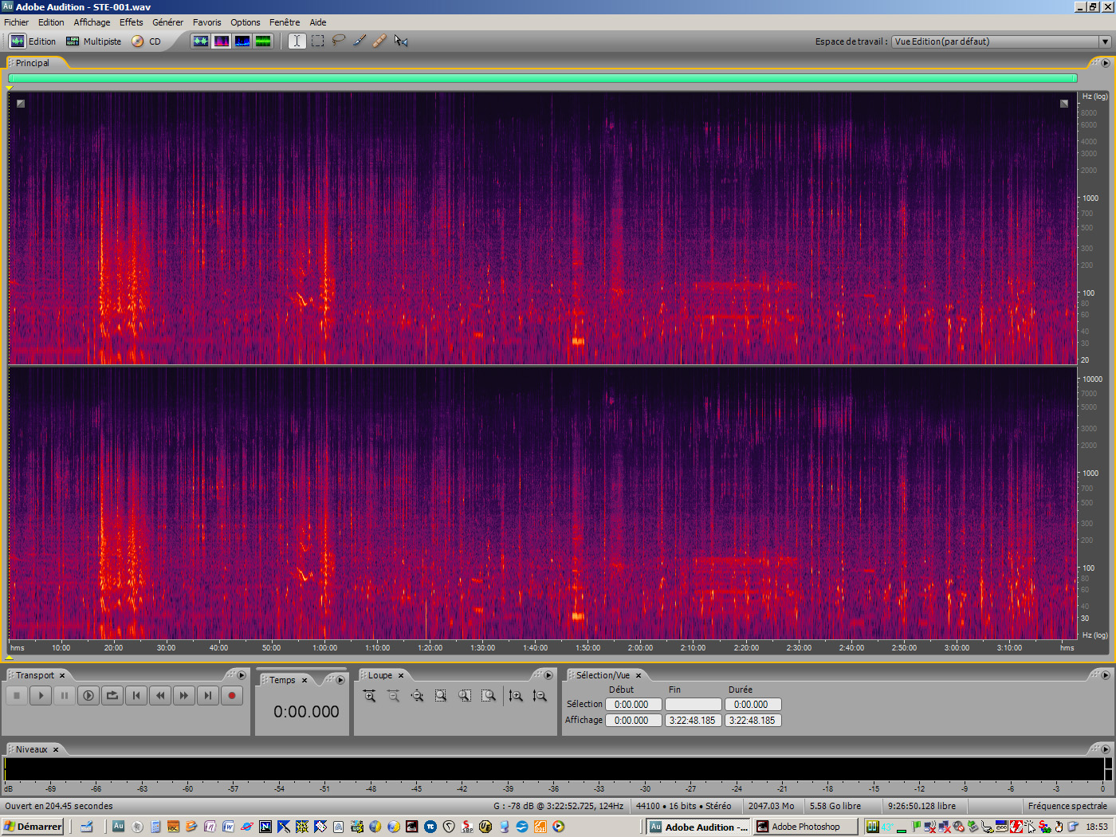The height and width of the screenshot is (837, 1116).
Task: Switch to Multipiste view
Action: tap(93, 41)
